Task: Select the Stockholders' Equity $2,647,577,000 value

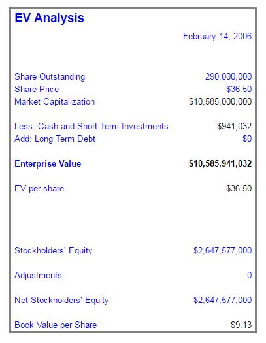Action: 222,250
